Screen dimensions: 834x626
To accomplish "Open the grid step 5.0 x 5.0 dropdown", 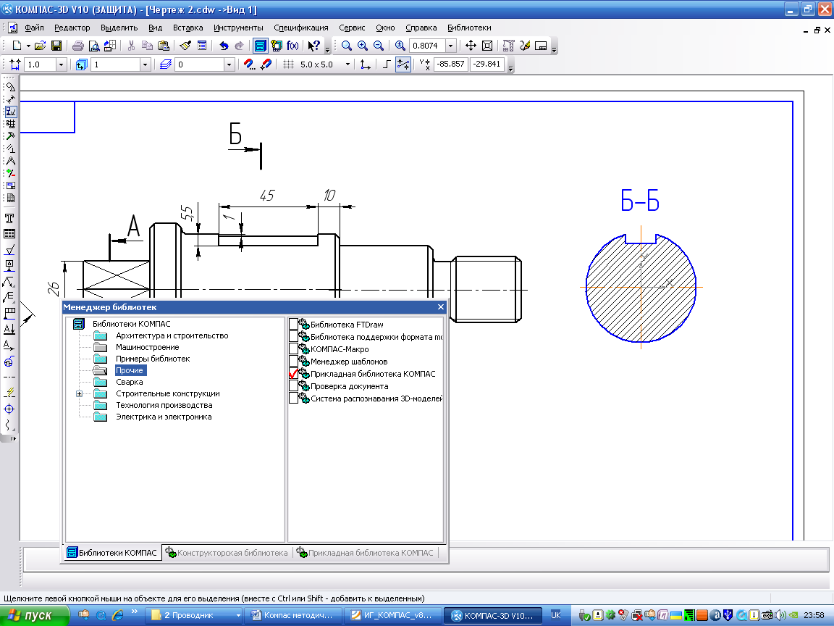I will [x=348, y=64].
